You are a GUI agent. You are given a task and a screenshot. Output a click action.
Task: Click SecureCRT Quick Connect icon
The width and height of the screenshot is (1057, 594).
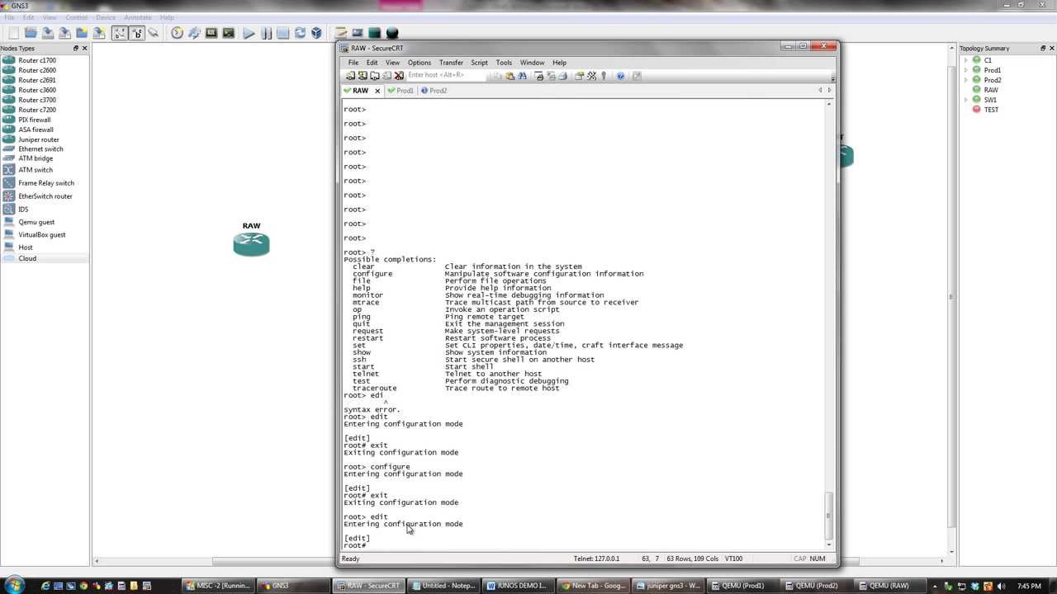tap(363, 76)
